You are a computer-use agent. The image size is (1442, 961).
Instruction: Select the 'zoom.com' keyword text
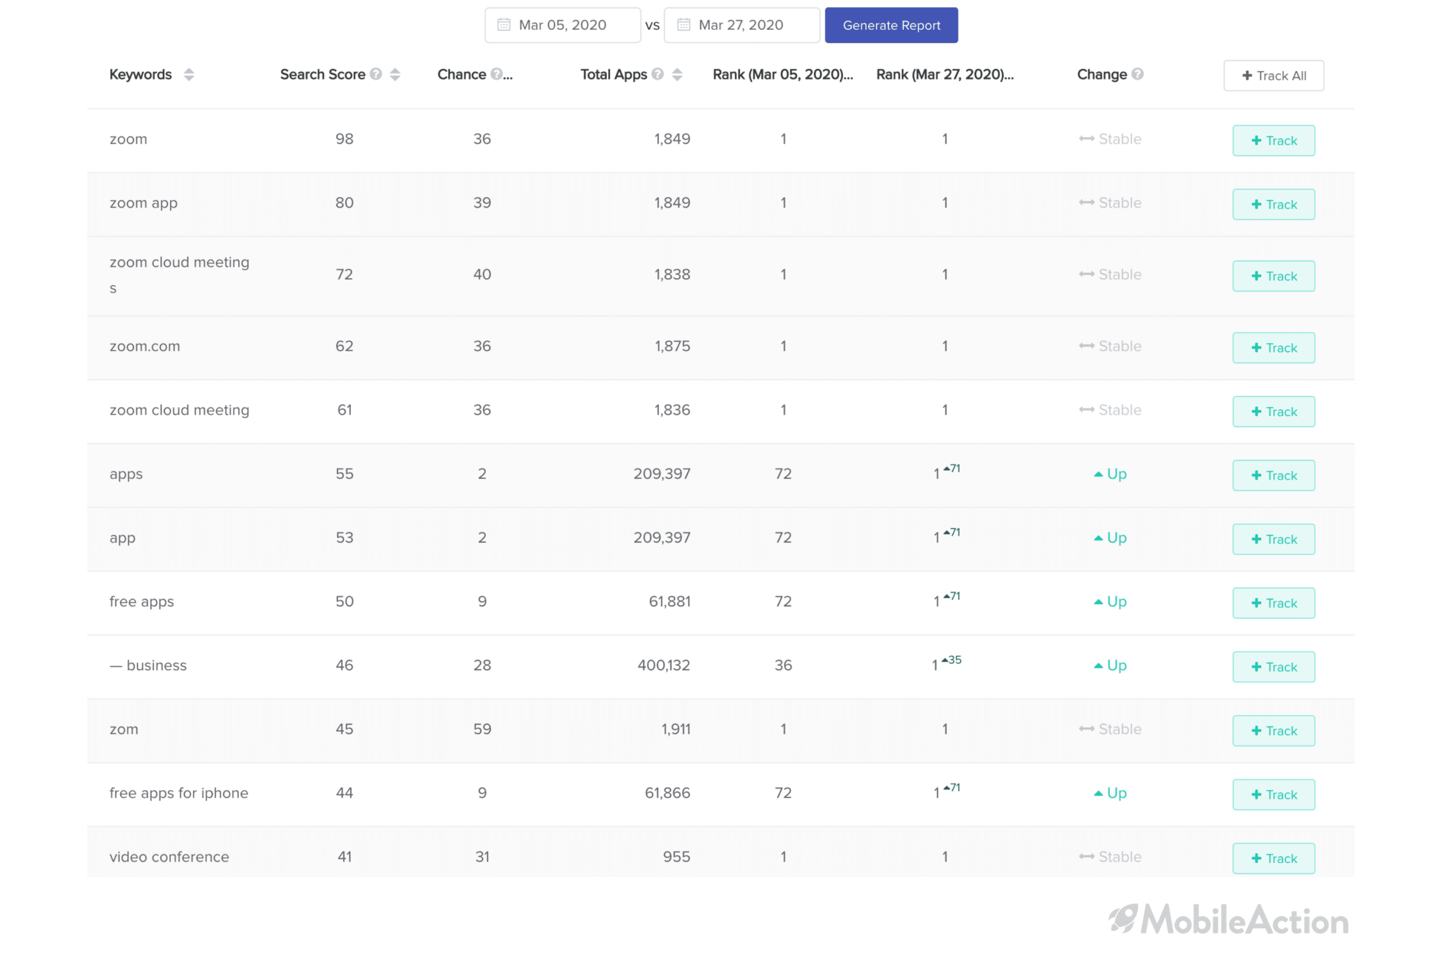[145, 346]
